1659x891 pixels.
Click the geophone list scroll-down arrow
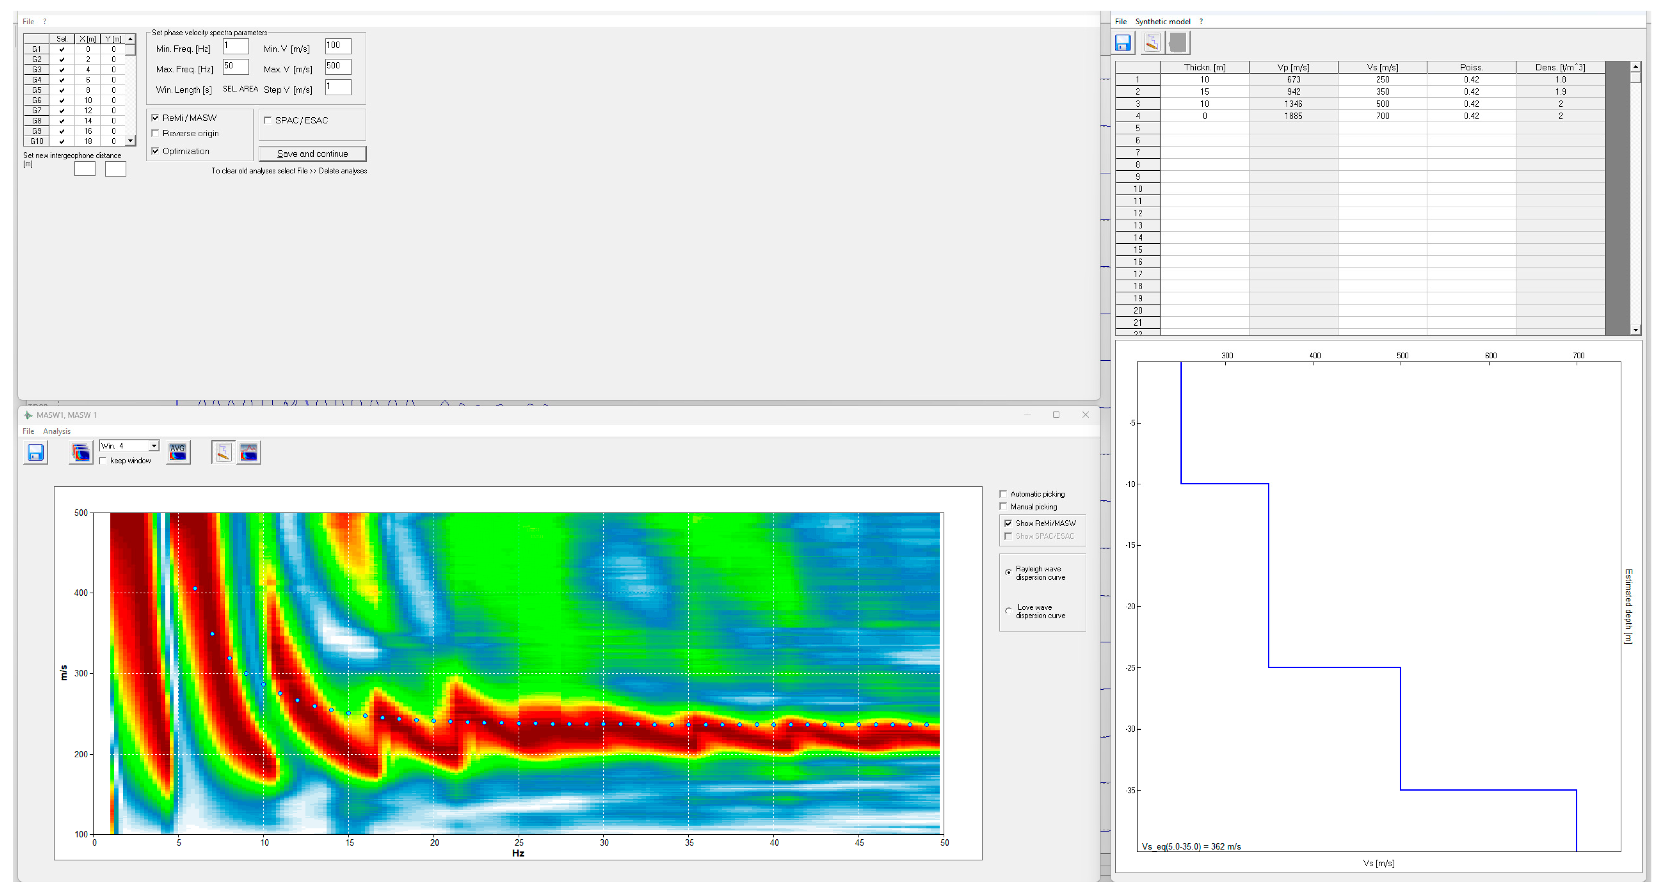pos(131,141)
